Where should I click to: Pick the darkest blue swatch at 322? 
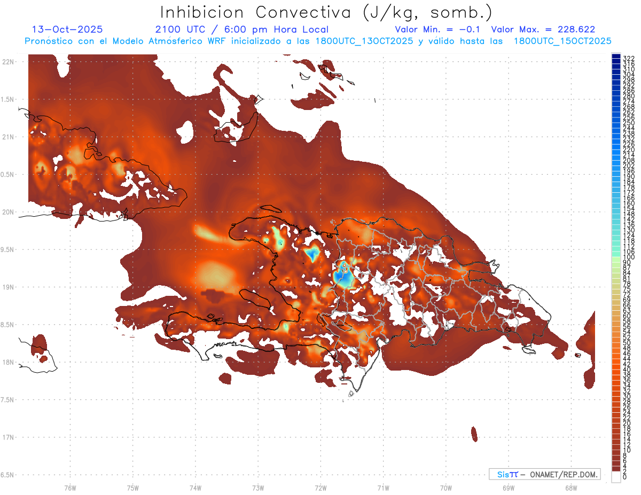(x=616, y=57)
